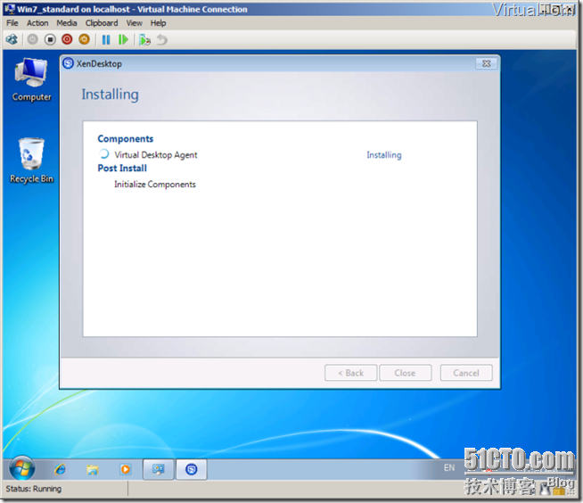583x503 pixels.
Task: Select the Recycle Bin desktop icon
Action: pyautogui.click(x=31, y=161)
